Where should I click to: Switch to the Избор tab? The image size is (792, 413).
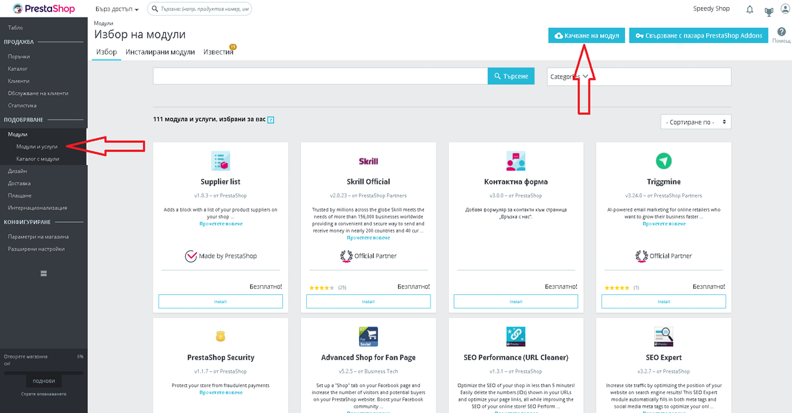(x=107, y=52)
